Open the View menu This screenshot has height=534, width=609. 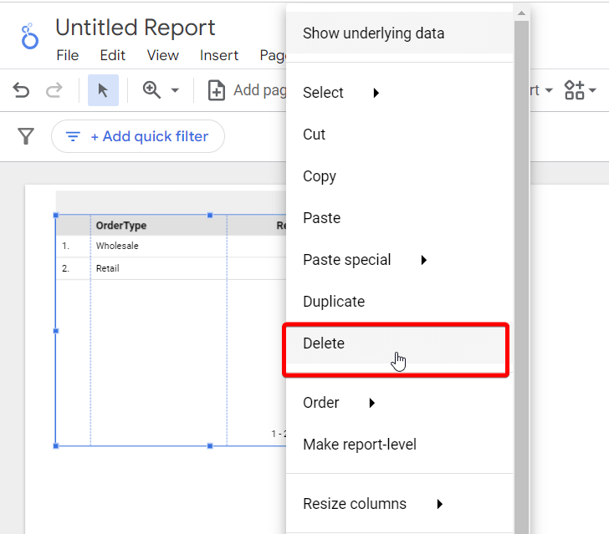[x=163, y=55]
